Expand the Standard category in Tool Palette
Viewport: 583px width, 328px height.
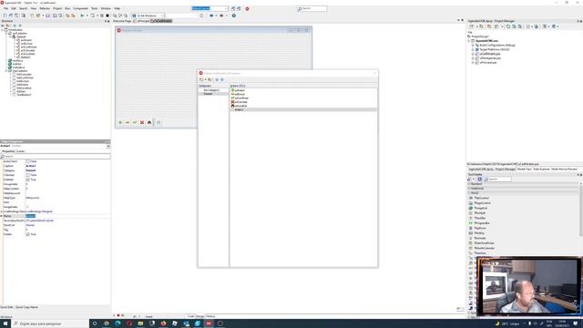[469, 184]
